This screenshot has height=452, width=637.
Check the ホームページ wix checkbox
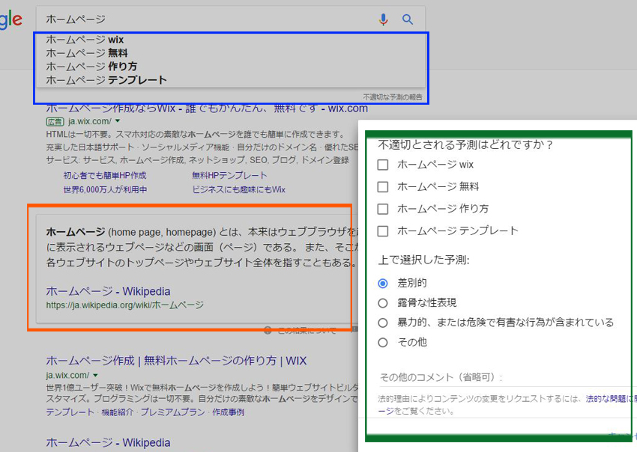coord(383,165)
